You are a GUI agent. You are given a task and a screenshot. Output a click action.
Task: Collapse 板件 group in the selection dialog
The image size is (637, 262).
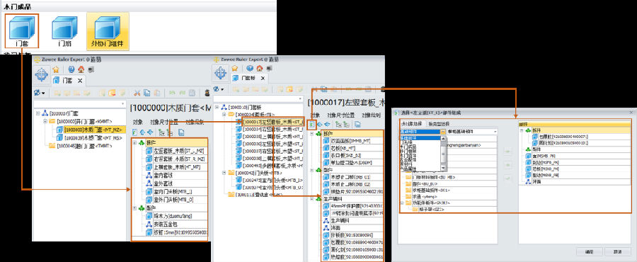tap(522, 131)
